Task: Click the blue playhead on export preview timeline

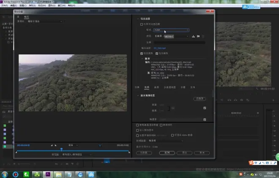Action: pyautogui.click(x=61, y=149)
